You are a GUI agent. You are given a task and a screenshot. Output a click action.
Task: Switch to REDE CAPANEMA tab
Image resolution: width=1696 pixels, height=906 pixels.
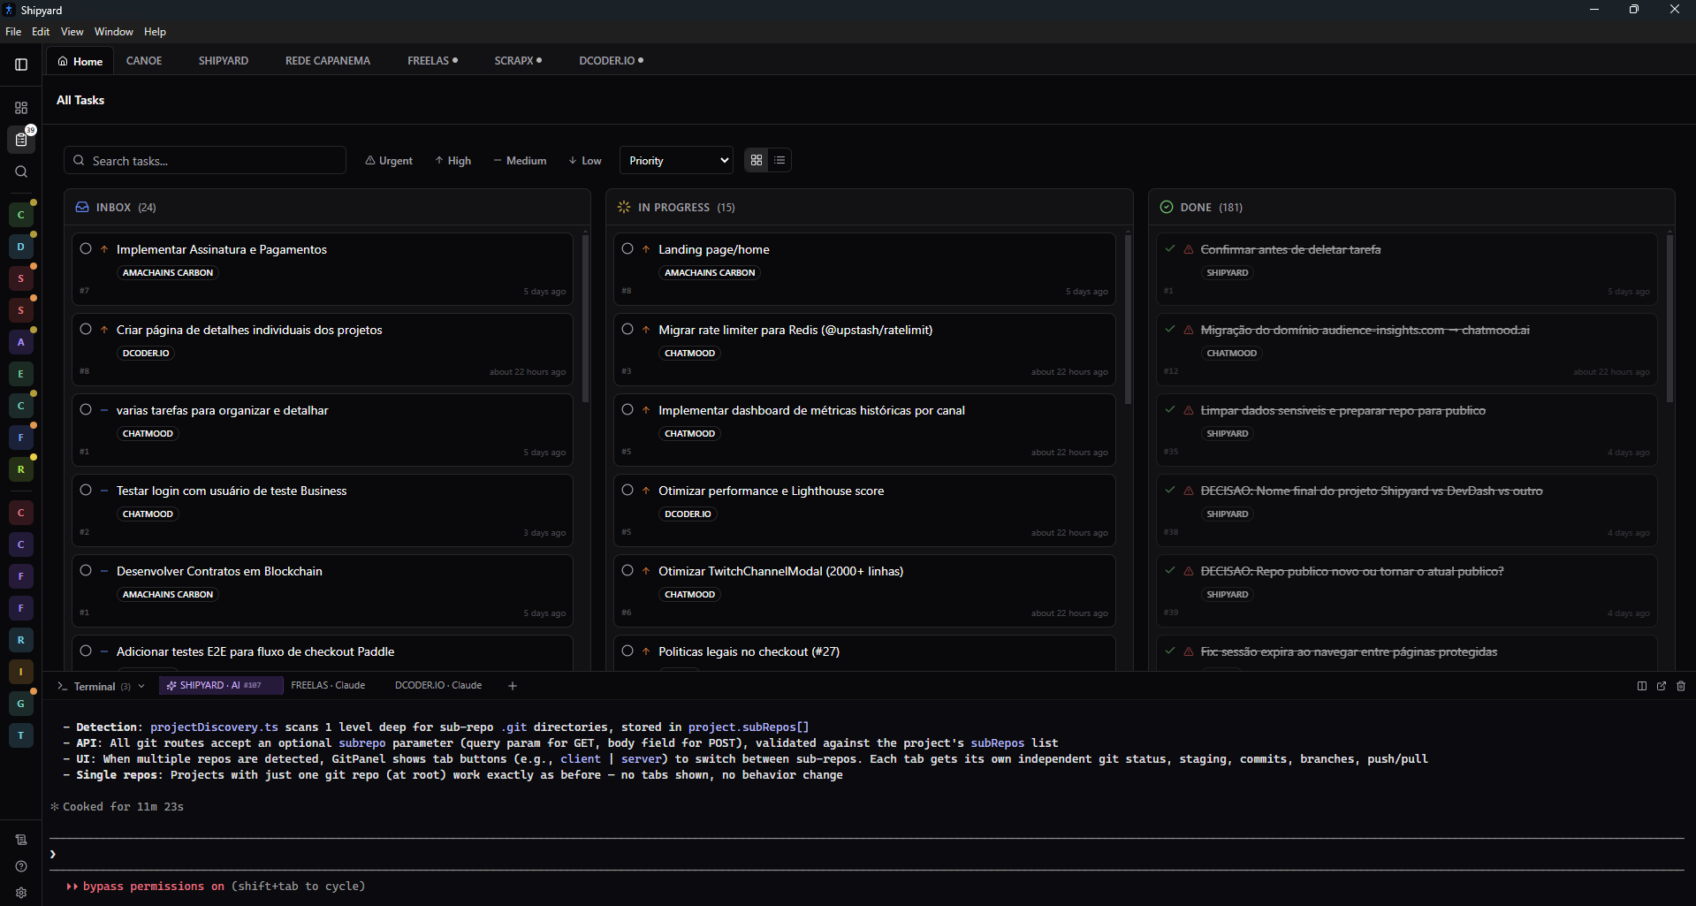pos(327,61)
